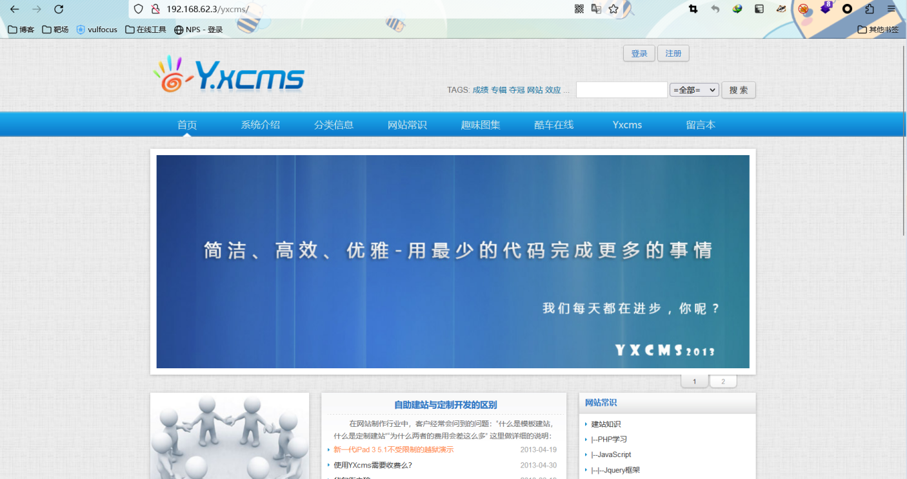Screen dimensions: 907x479
Task: Go back using the browser back arrow
Action: click(x=14, y=9)
